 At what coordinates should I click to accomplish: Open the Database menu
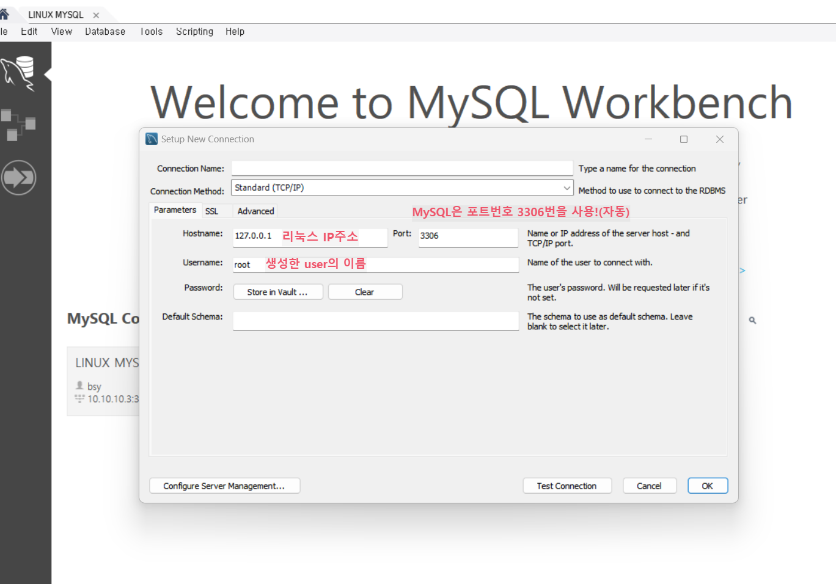[x=105, y=32]
